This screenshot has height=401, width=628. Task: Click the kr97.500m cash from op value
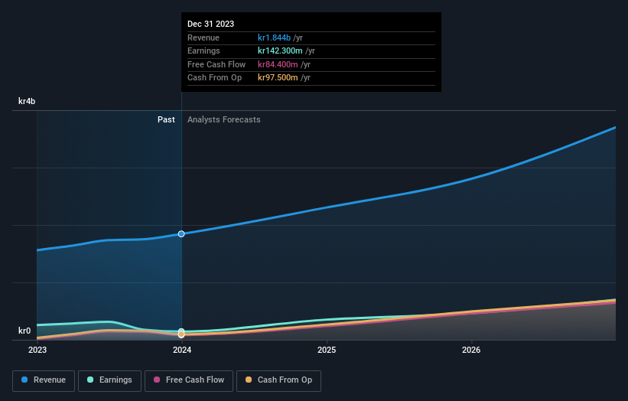tap(278, 78)
